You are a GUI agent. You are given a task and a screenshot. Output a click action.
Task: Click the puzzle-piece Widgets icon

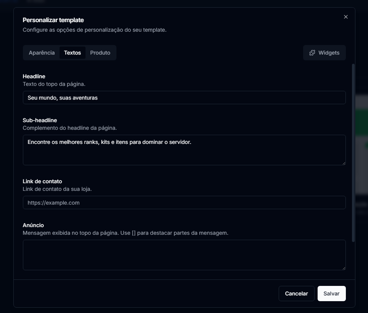[312, 53]
